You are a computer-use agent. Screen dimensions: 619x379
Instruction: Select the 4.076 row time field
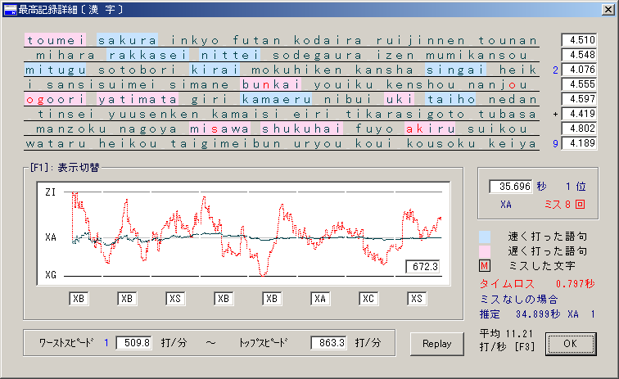pos(579,70)
